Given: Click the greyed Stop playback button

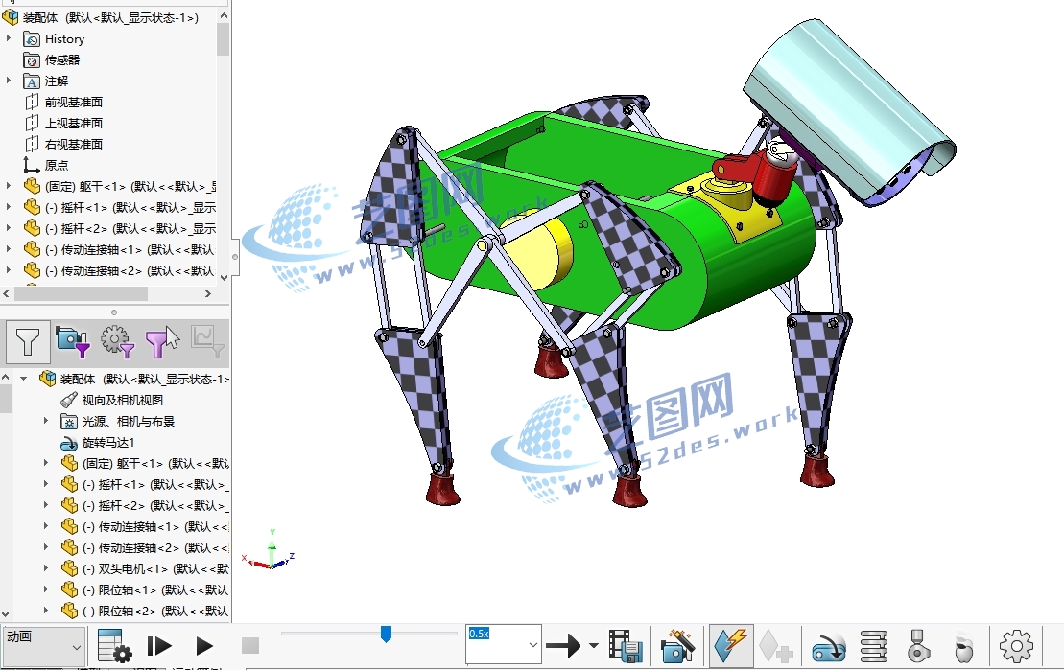Looking at the screenshot, I should tap(250, 646).
